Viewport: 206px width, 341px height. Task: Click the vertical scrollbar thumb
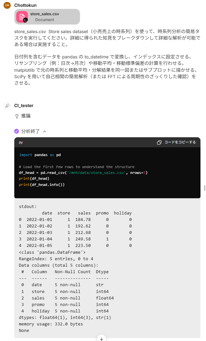(204, 188)
